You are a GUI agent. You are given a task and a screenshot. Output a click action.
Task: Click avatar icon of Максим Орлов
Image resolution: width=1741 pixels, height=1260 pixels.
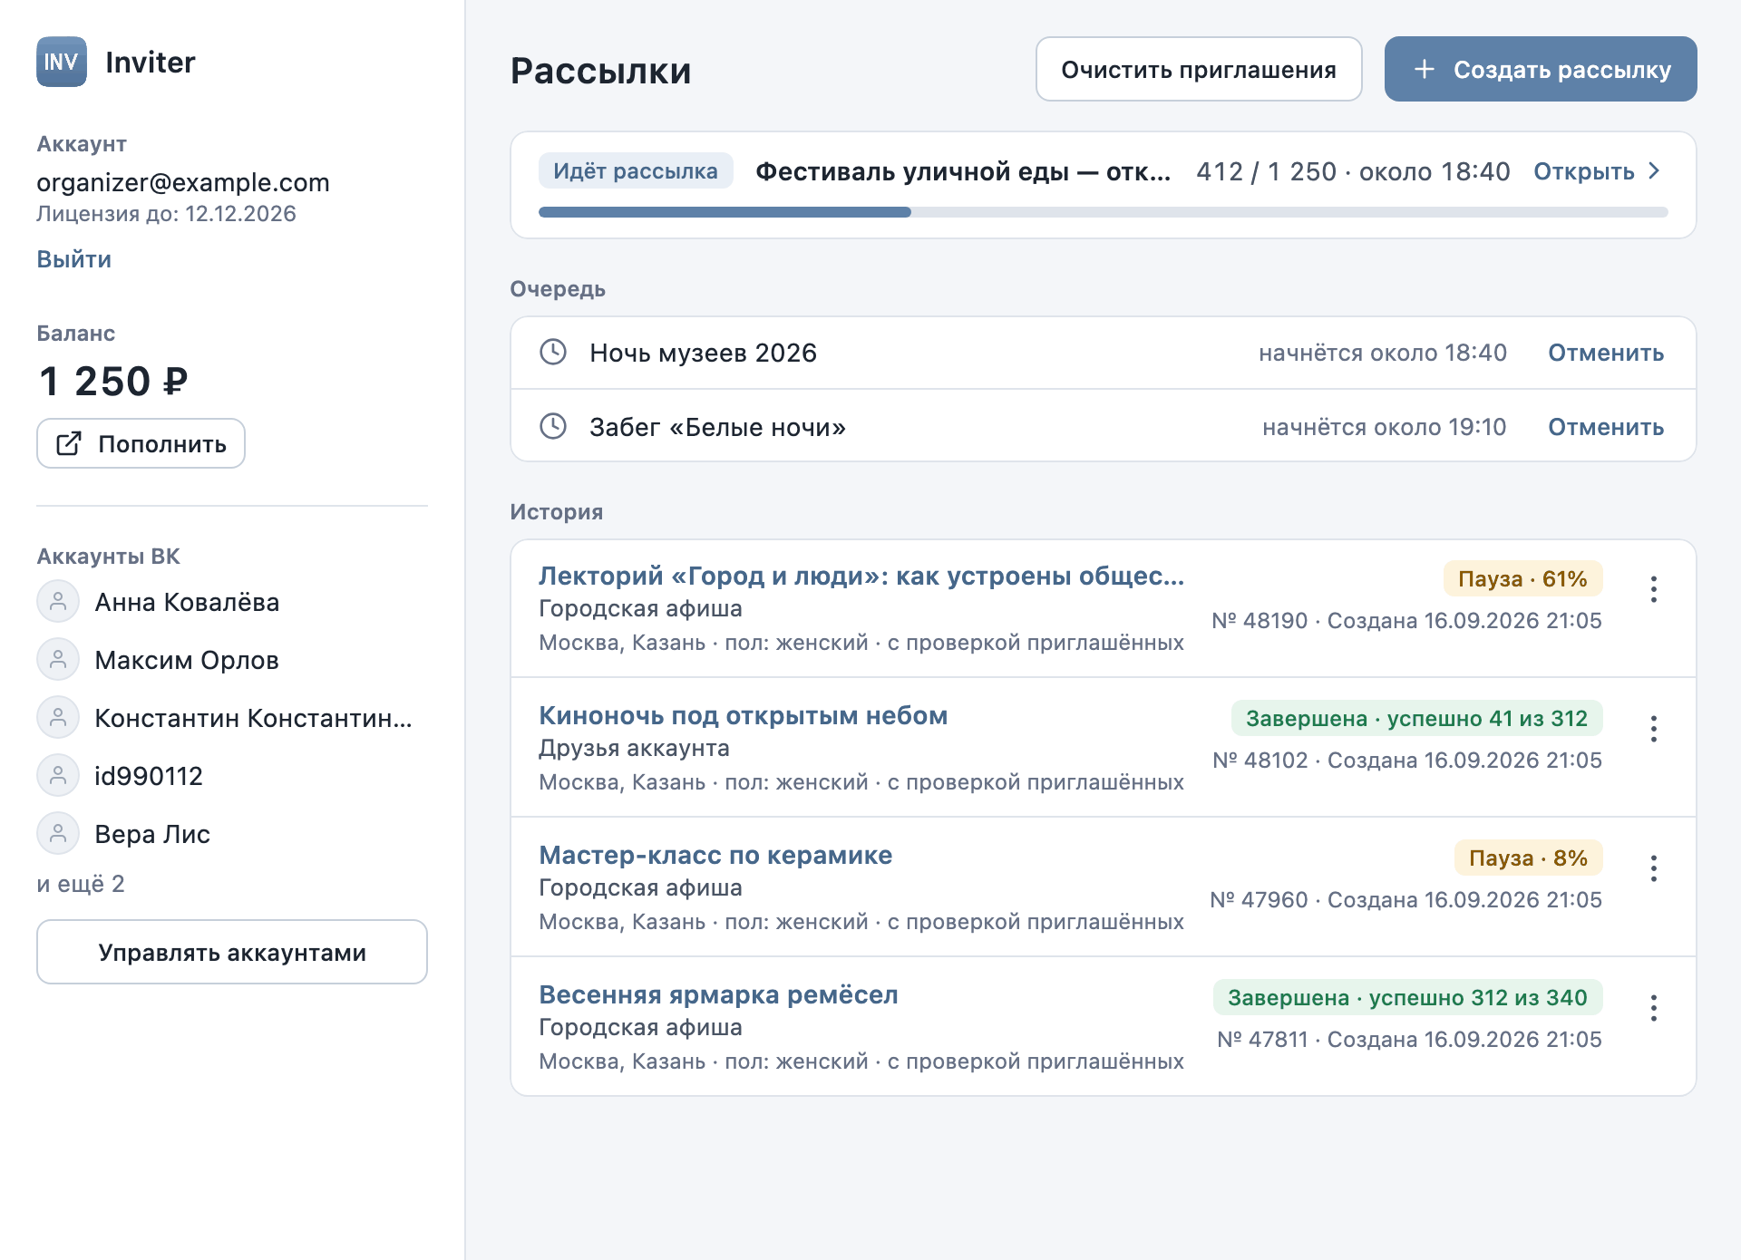(x=58, y=660)
